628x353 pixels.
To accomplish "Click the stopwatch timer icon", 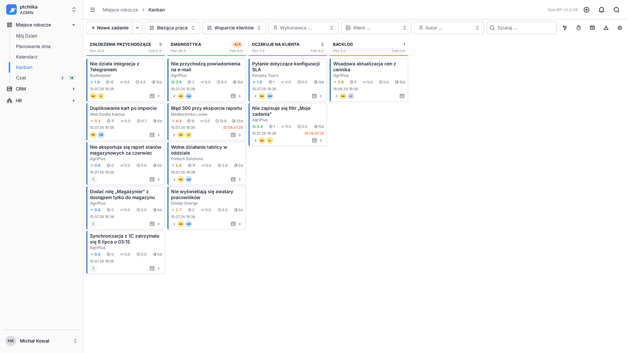I will pos(579,28).
